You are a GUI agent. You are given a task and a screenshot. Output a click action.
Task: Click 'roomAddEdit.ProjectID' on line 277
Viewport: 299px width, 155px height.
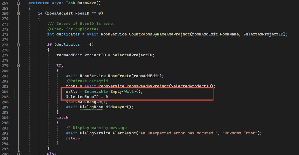pos(81,55)
